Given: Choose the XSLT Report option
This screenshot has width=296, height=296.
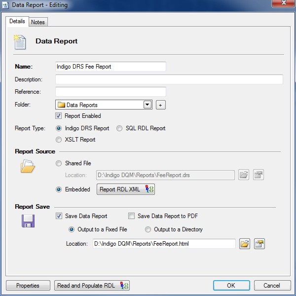Looking at the screenshot, I should point(59,140).
